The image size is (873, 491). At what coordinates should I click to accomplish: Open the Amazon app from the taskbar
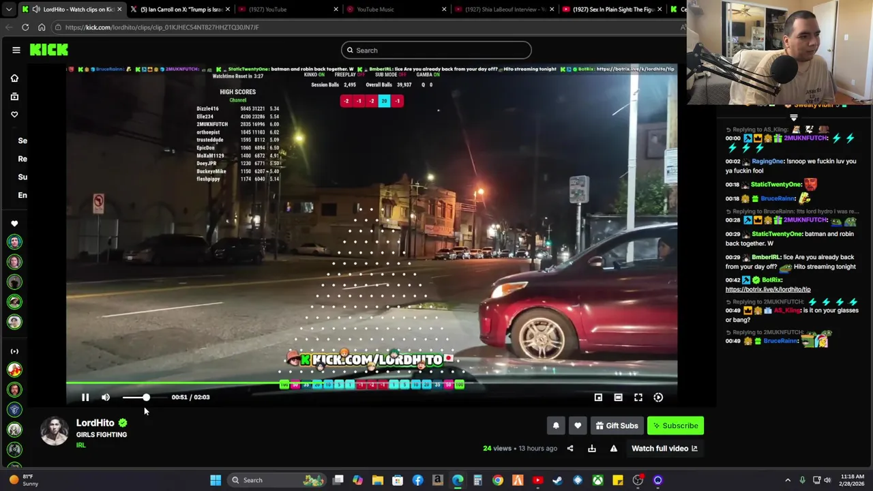click(x=437, y=480)
